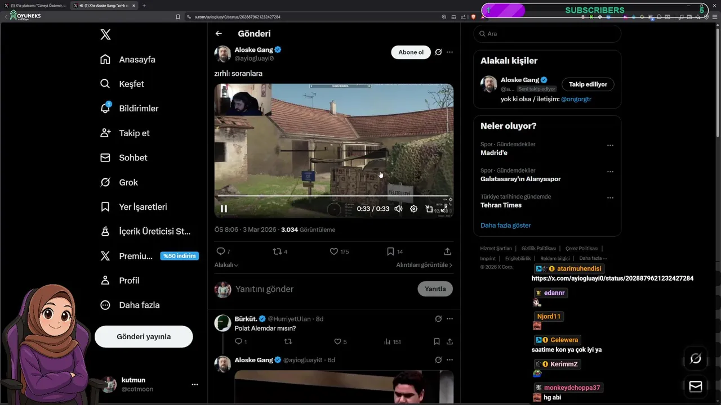The width and height of the screenshot is (721, 405).
Task: Open more options on main post
Action: pos(449,52)
